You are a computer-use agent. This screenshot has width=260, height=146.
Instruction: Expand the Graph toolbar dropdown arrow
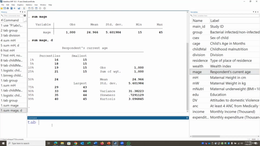[x=21, y=8]
